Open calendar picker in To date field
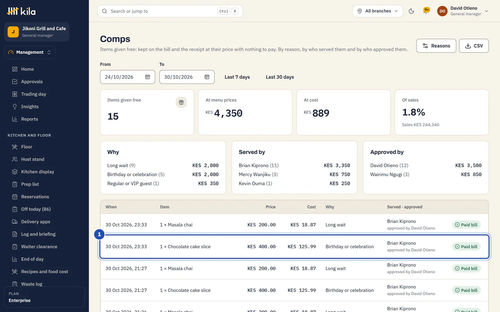 click(207, 77)
